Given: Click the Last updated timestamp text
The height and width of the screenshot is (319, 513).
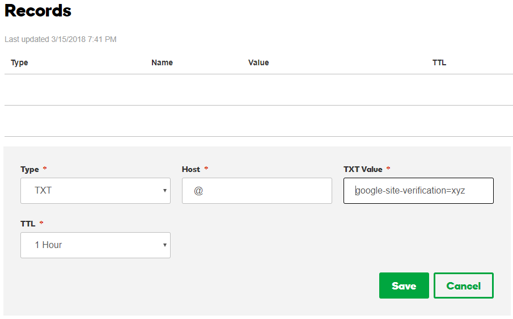Looking at the screenshot, I should tap(61, 39).
